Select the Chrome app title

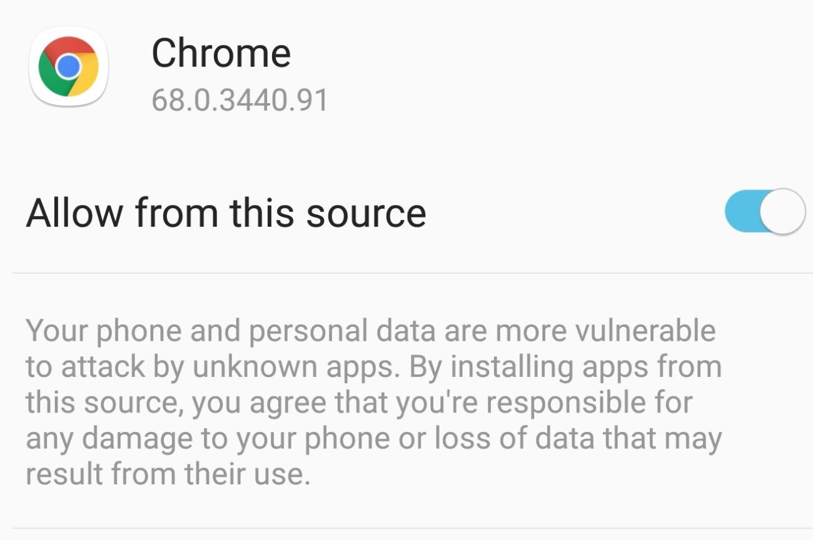point(221,53)
